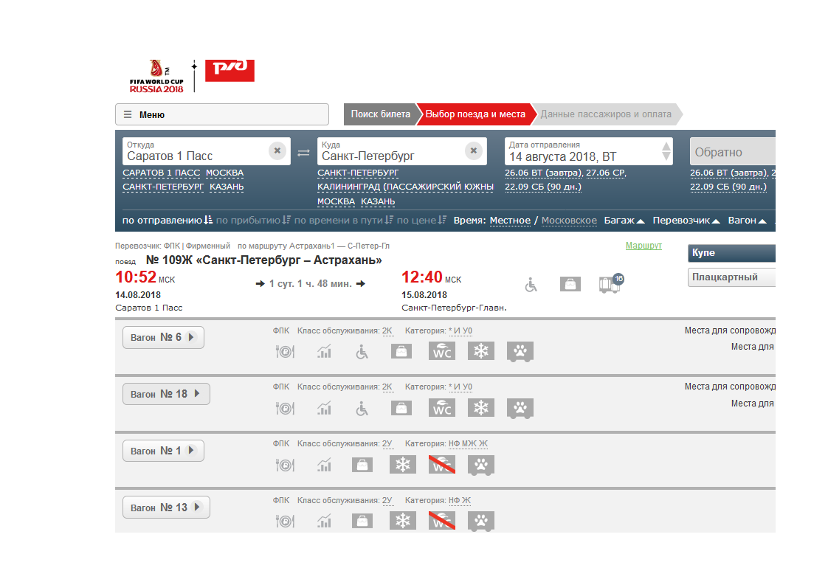This screenshot has width=828, height=585.
Task: Sort trains по цене
Action: click(x=421, y=220)
